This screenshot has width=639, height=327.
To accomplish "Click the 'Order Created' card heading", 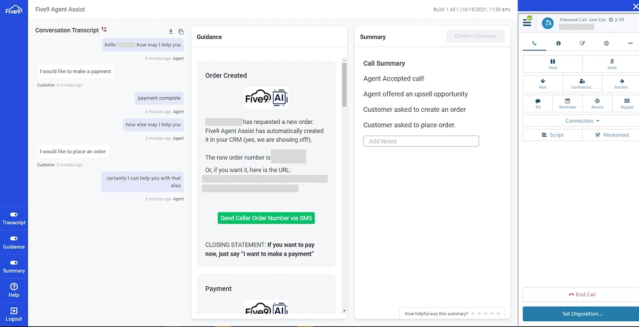I will tap(226, 75).
